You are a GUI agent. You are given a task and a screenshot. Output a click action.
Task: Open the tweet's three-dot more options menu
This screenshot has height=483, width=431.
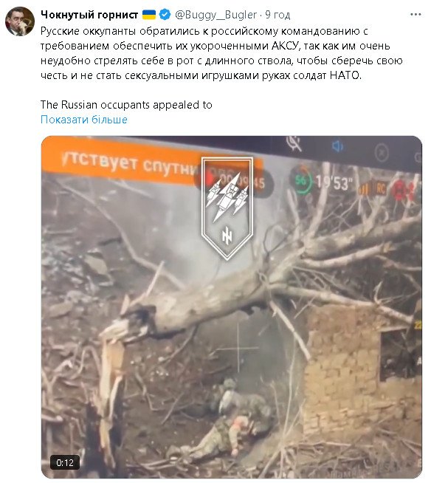[x=416, y=15]
